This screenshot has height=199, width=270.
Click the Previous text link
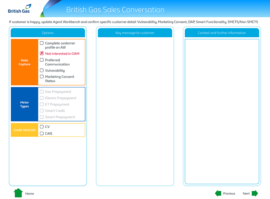(229, 194)
